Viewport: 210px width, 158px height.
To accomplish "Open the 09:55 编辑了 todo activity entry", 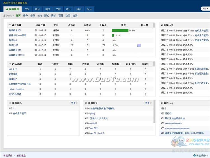I will point(185,31).
